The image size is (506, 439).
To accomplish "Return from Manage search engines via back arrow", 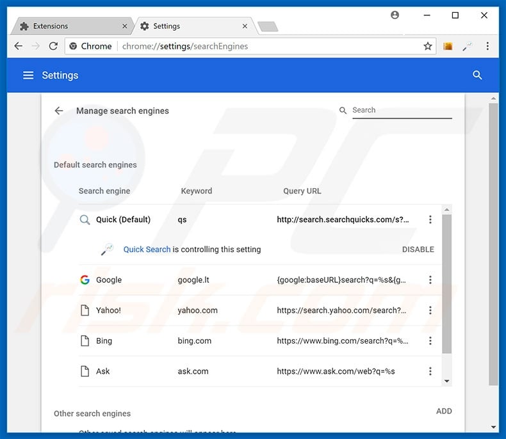I will click(x=59, y=111).
